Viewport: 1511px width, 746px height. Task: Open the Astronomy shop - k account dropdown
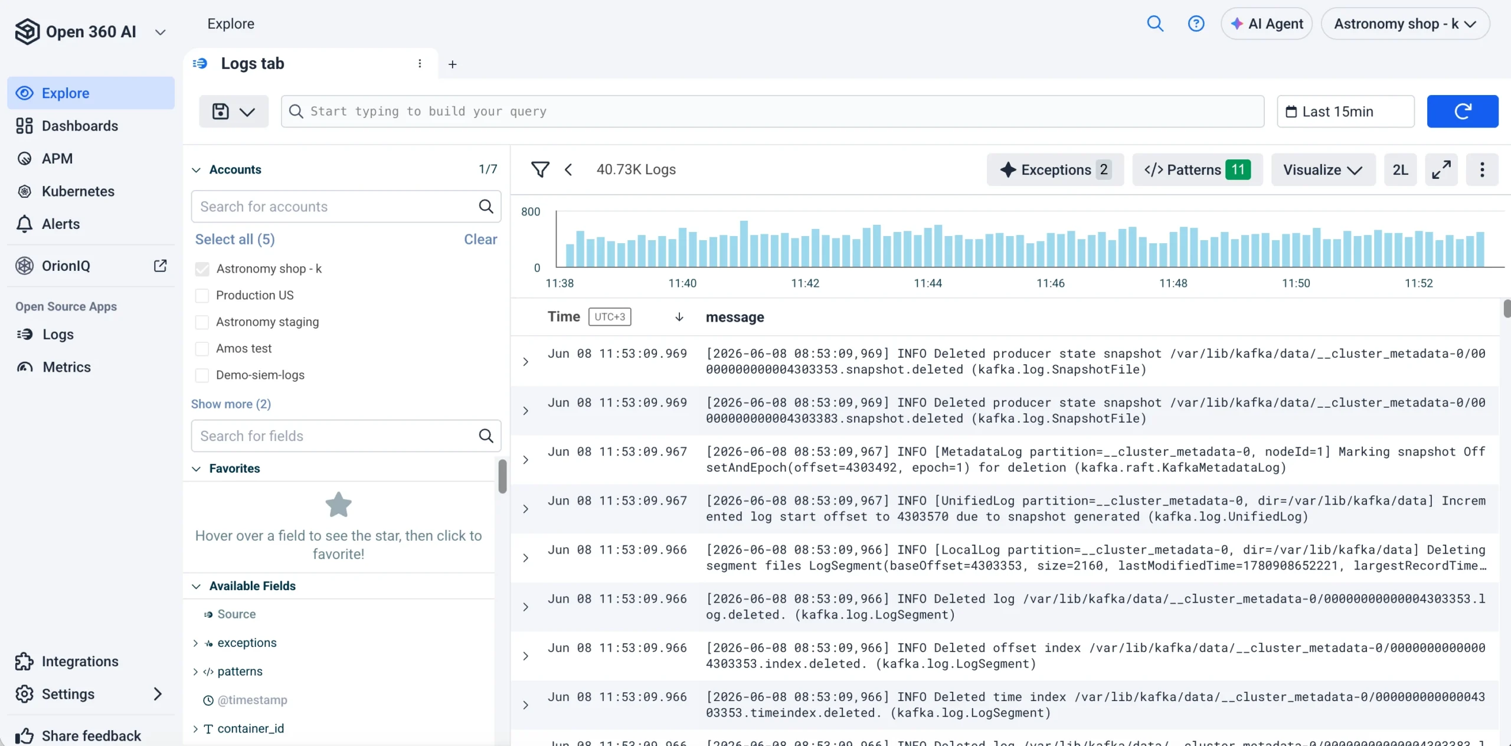[x=1405, y=24]
